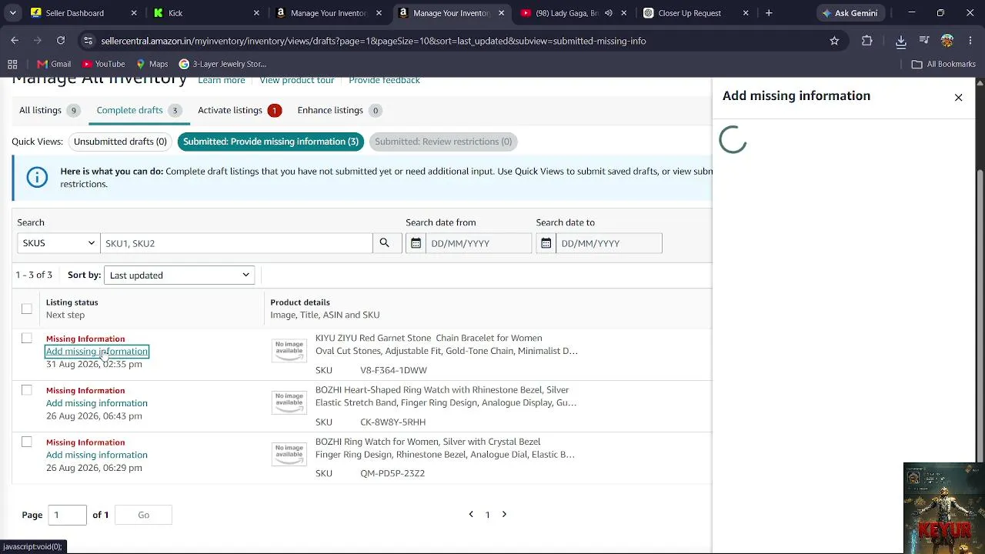The image size is (985, 554).
Task: Click the blue info icon in banner
Action: point(37,178)
